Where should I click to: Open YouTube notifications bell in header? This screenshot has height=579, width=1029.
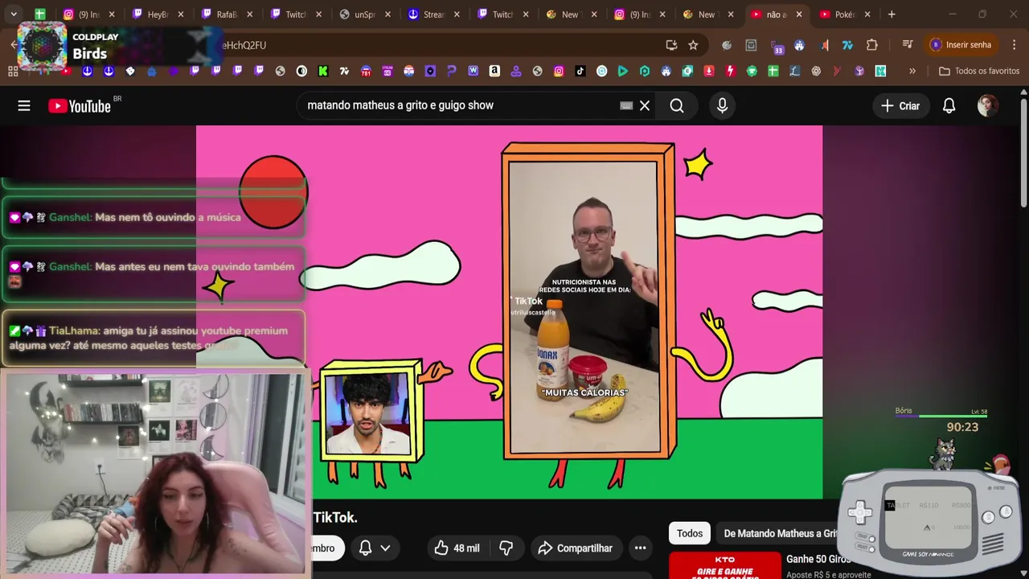click(949, 105)
